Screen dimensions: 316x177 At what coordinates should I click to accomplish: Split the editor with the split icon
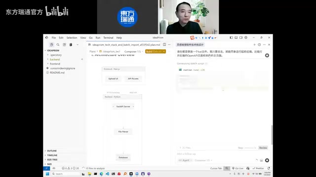coord(164,45)
